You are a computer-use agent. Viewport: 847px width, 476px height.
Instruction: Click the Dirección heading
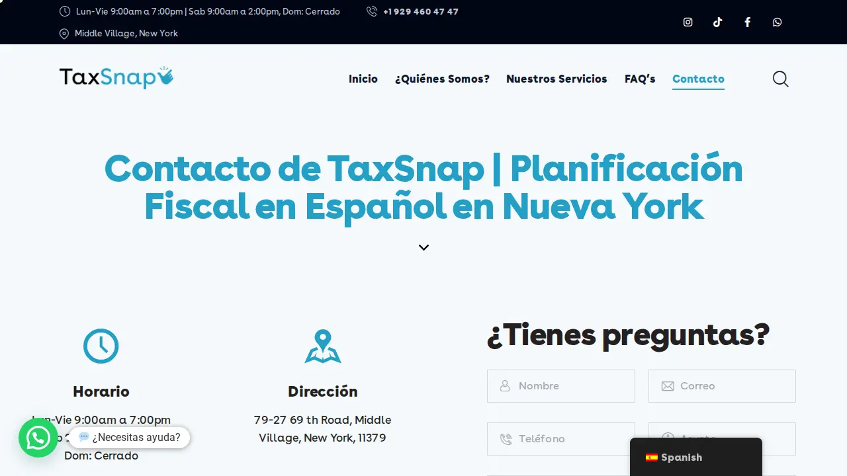323,391
